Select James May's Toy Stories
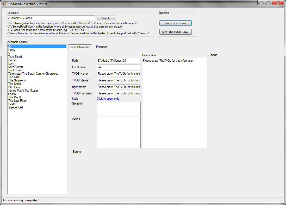The image size is (286, 205). (37, 91)
